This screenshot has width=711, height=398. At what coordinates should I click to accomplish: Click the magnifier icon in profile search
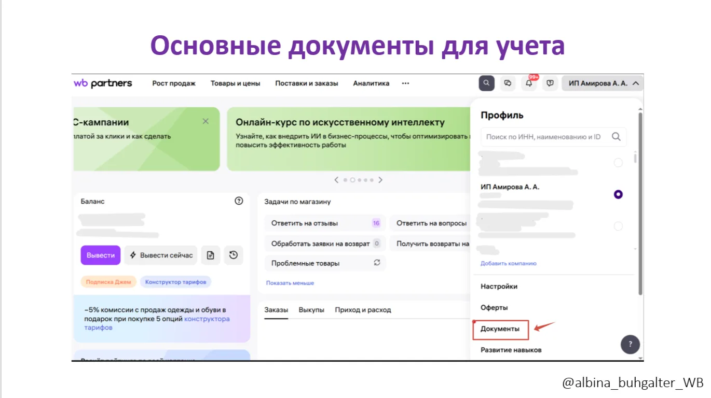pyautogui.click(x=616, y=137)
